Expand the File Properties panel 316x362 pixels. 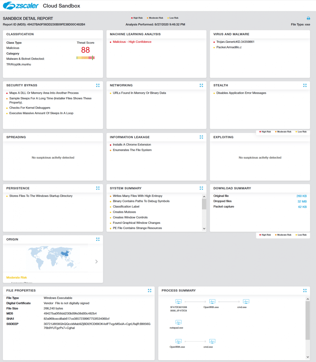(150, 291)
